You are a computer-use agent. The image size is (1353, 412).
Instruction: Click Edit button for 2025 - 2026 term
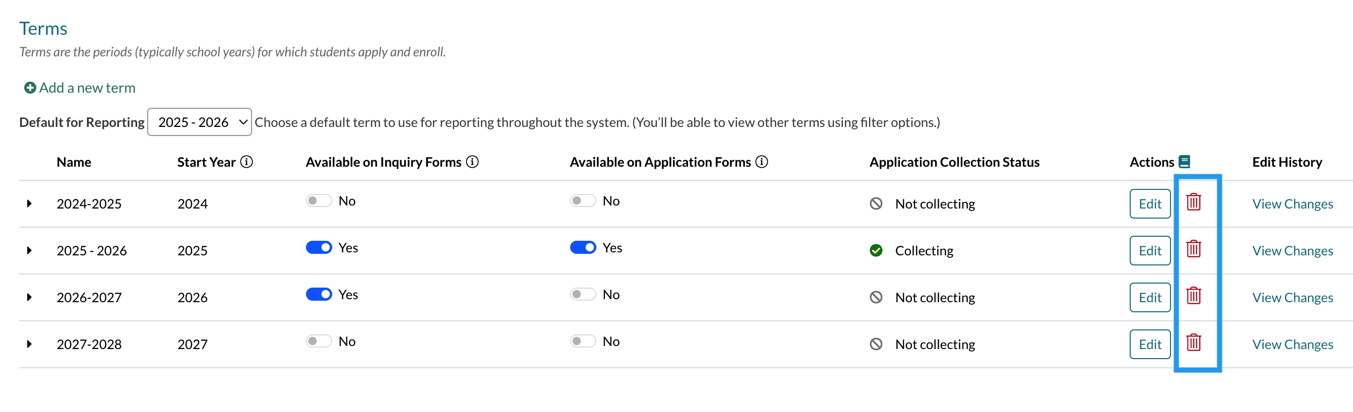[1150, 250]
